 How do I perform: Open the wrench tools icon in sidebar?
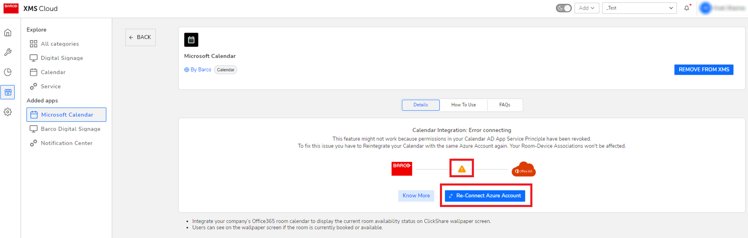(x=8, y=52)
